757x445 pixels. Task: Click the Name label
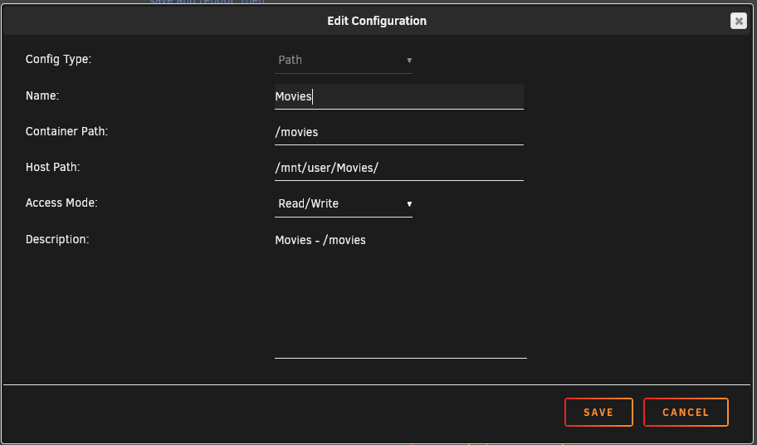pos(42,95)
